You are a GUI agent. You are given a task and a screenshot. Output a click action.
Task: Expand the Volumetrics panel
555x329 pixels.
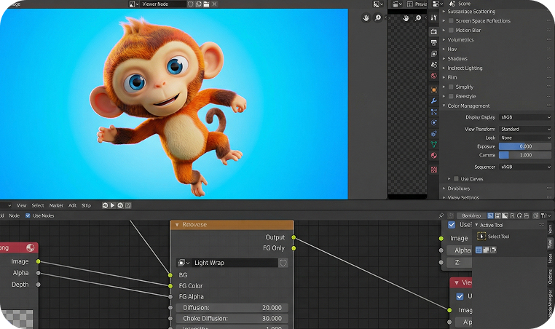460,40
